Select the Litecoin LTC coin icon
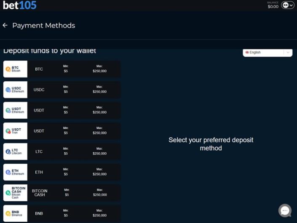 8,151
